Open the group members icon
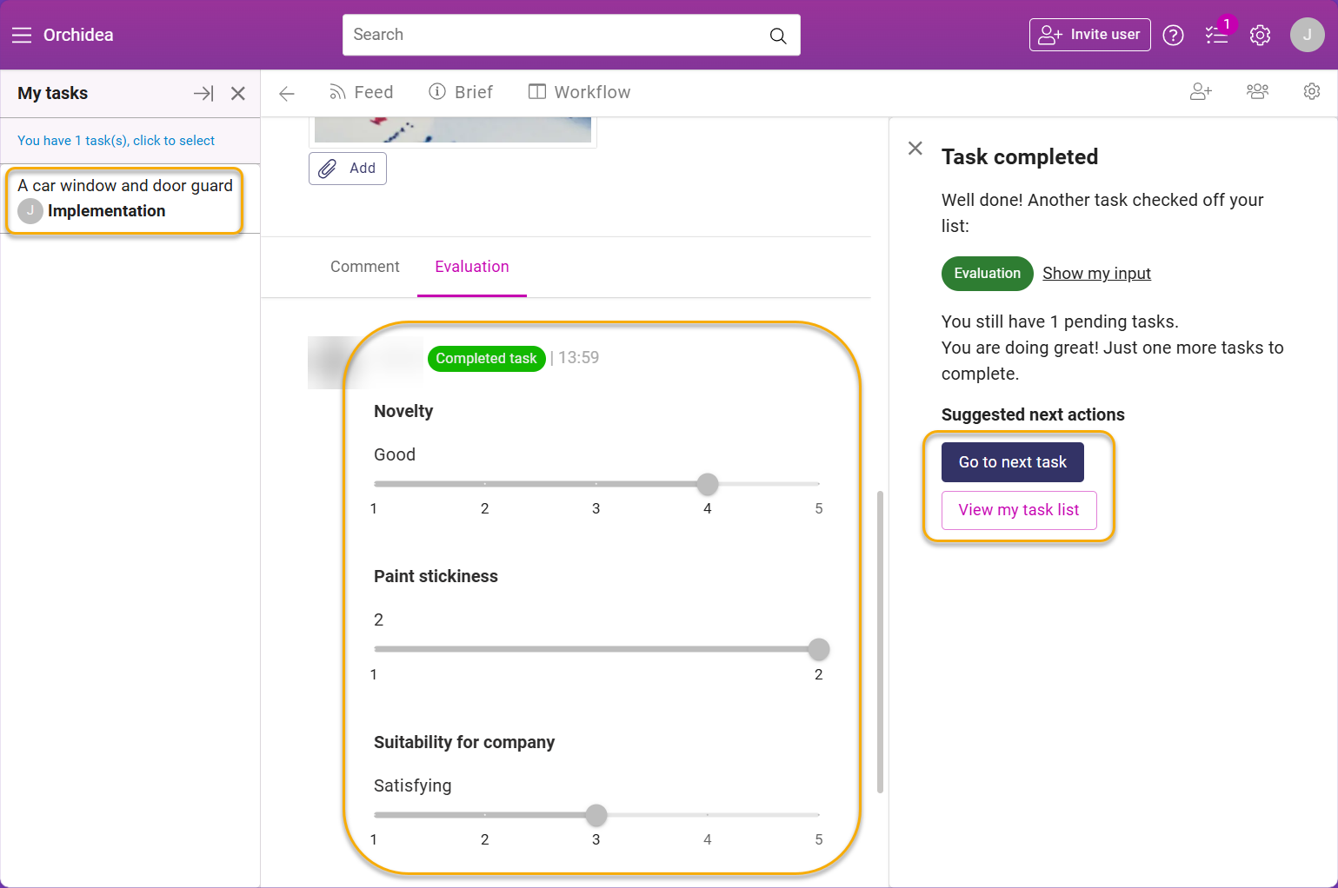This screenshot has height=888, width=1338. click(x=1257, y=91)
